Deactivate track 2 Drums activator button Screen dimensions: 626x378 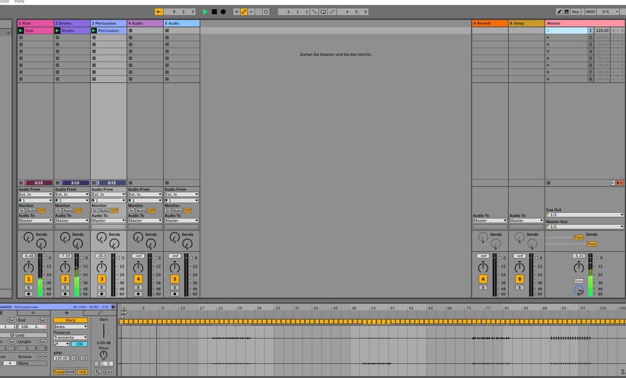pos(65,279)
